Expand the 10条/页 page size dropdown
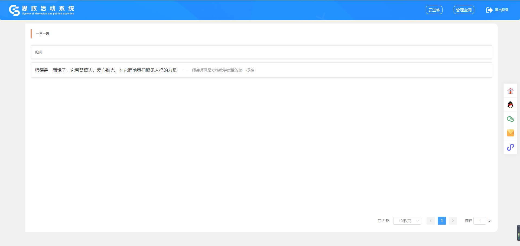Viewport: 520px width, 246px height. [x=407, y=221]
